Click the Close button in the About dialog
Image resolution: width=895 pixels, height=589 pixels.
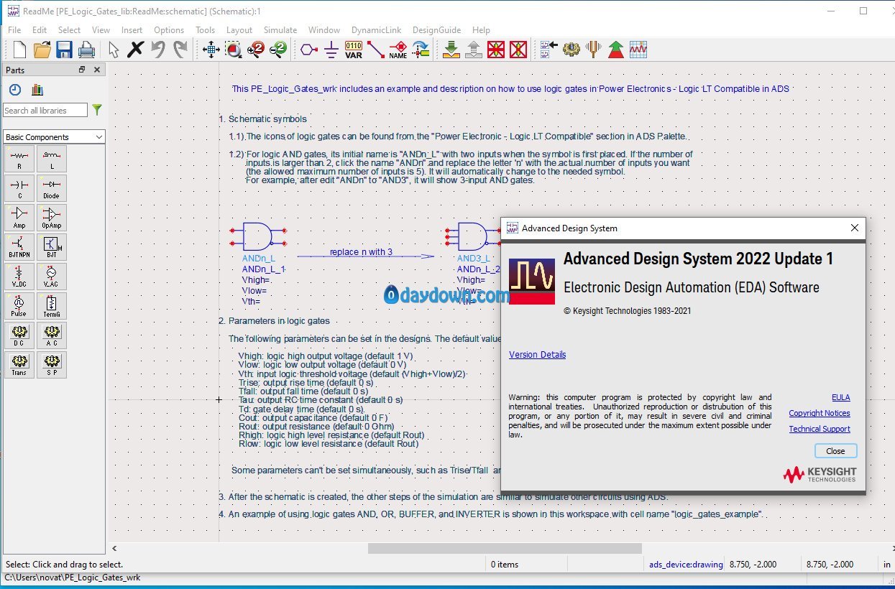[835, 451]
